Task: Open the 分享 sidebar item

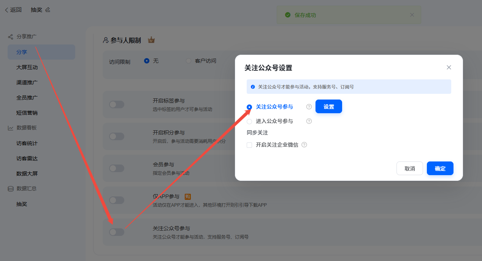Action: [41, 52]
